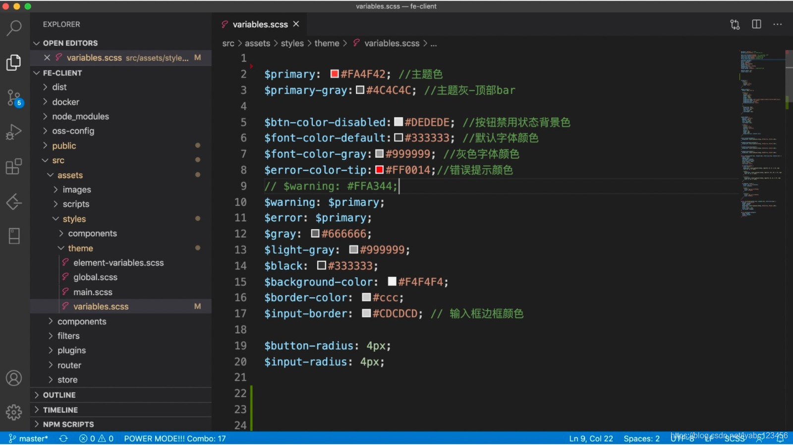Click line number 13 in gutter

240,250
